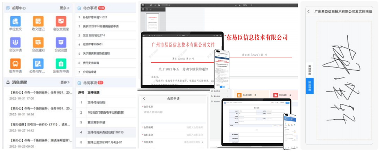This screenshot has height=152, width=380.
Task: Open the 单位发文 icon in 起草中心
Action: [x=15, y=21]
